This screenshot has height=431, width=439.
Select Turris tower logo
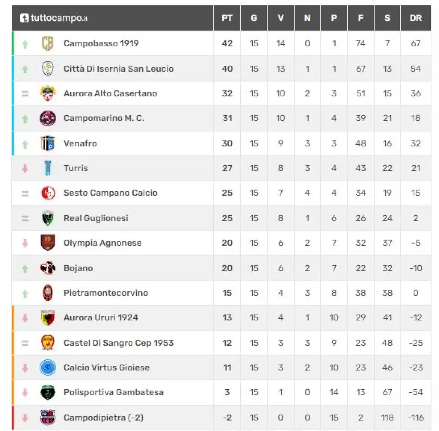pyautogui.click(x=48, y=168)
